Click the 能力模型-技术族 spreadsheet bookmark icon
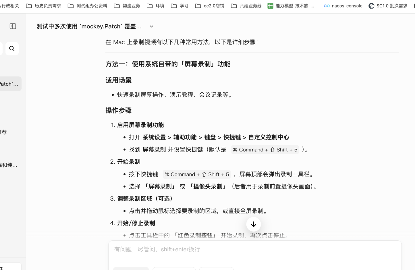 [271, 5]
